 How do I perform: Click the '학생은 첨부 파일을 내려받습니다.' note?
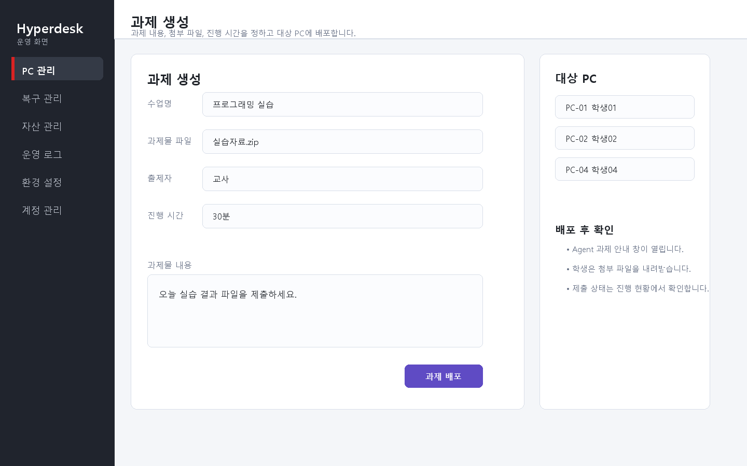coord(631,269)
